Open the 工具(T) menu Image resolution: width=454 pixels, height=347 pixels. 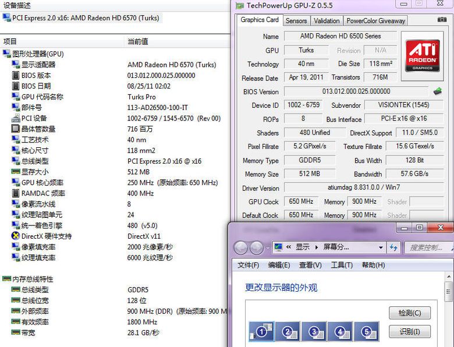tap(342, 265)
